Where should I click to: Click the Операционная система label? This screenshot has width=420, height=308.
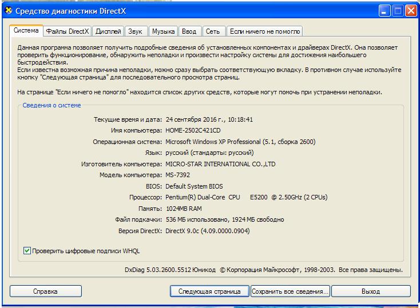point(127,142)
